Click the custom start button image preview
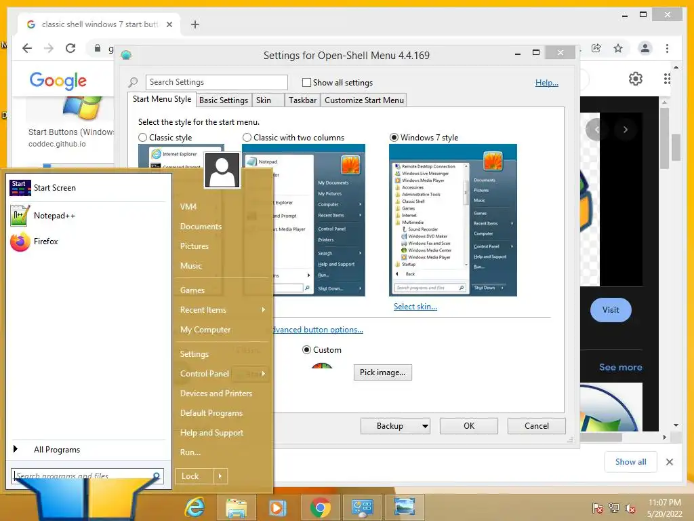The image size is (694, 521). pyautogui.click(x=322, y=366)
